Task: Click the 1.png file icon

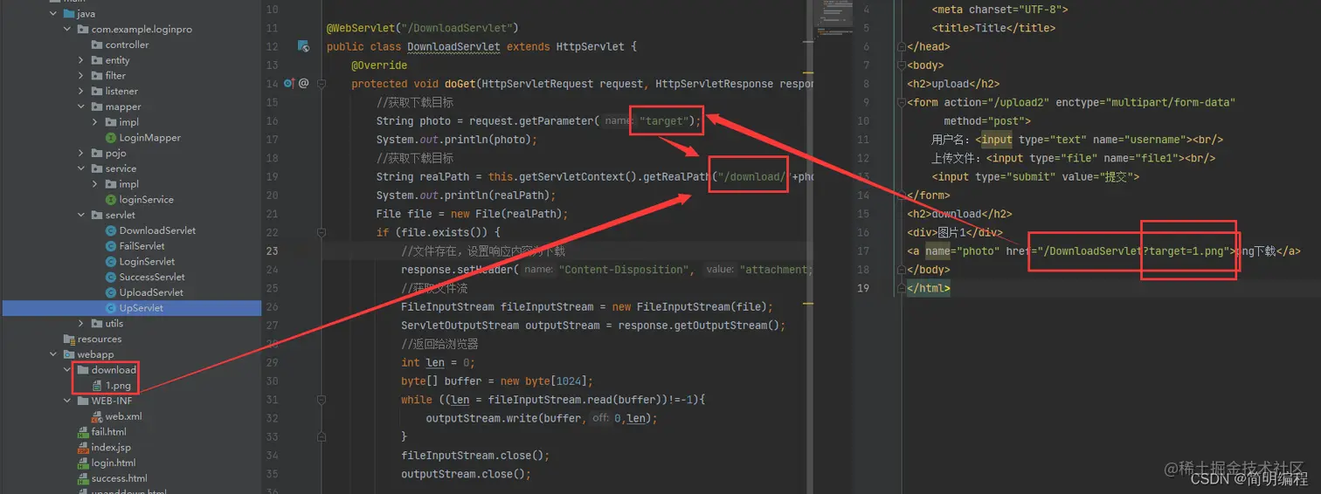Action: [97, 386]
